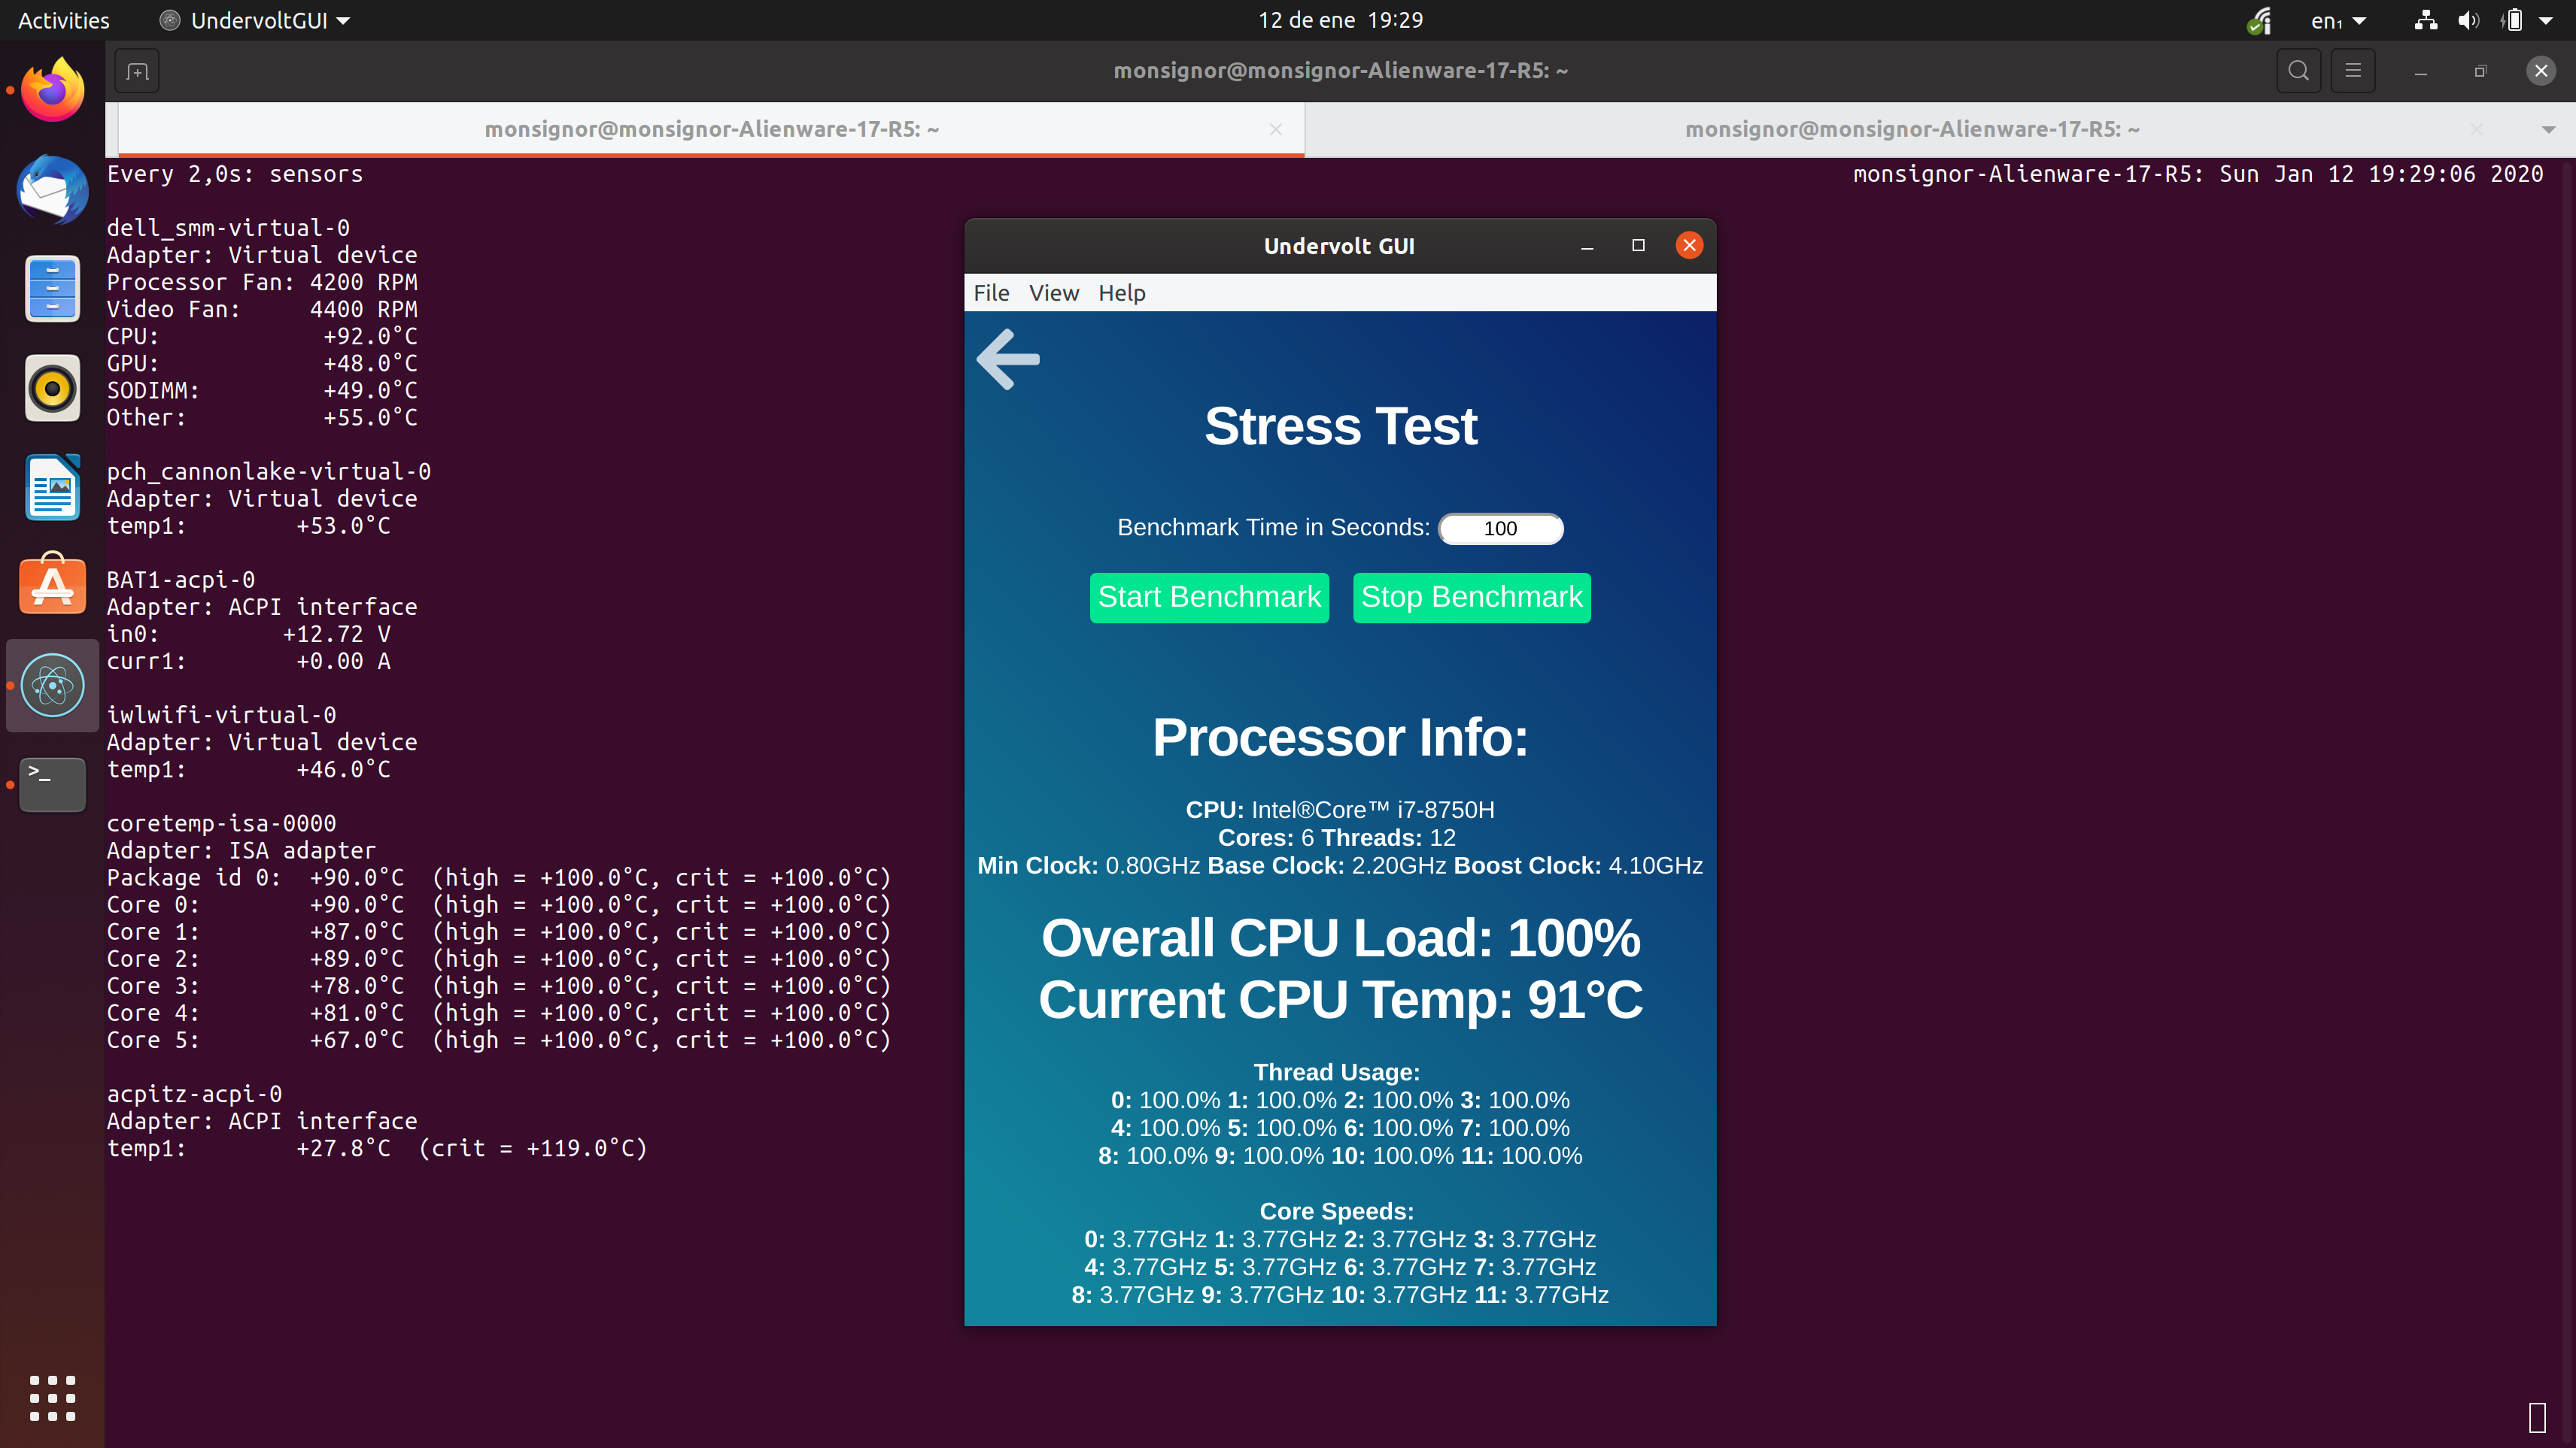Open Terminal icon in the dock
The width and height of the screenshot is (2576, 1448).
pyautogui.click(x=53, y=784)
